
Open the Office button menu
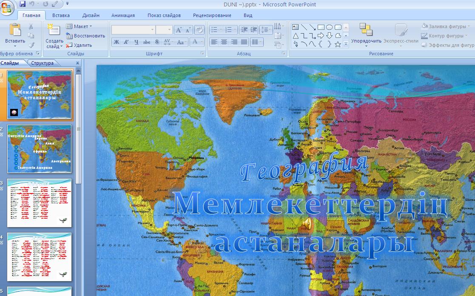[x=7, y=7]
